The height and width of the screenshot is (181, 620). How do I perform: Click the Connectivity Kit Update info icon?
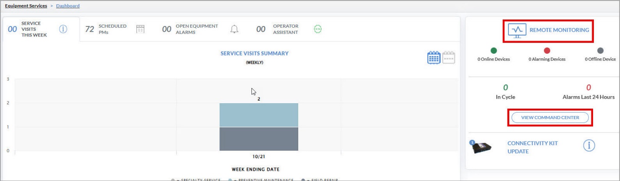(589, 146)
